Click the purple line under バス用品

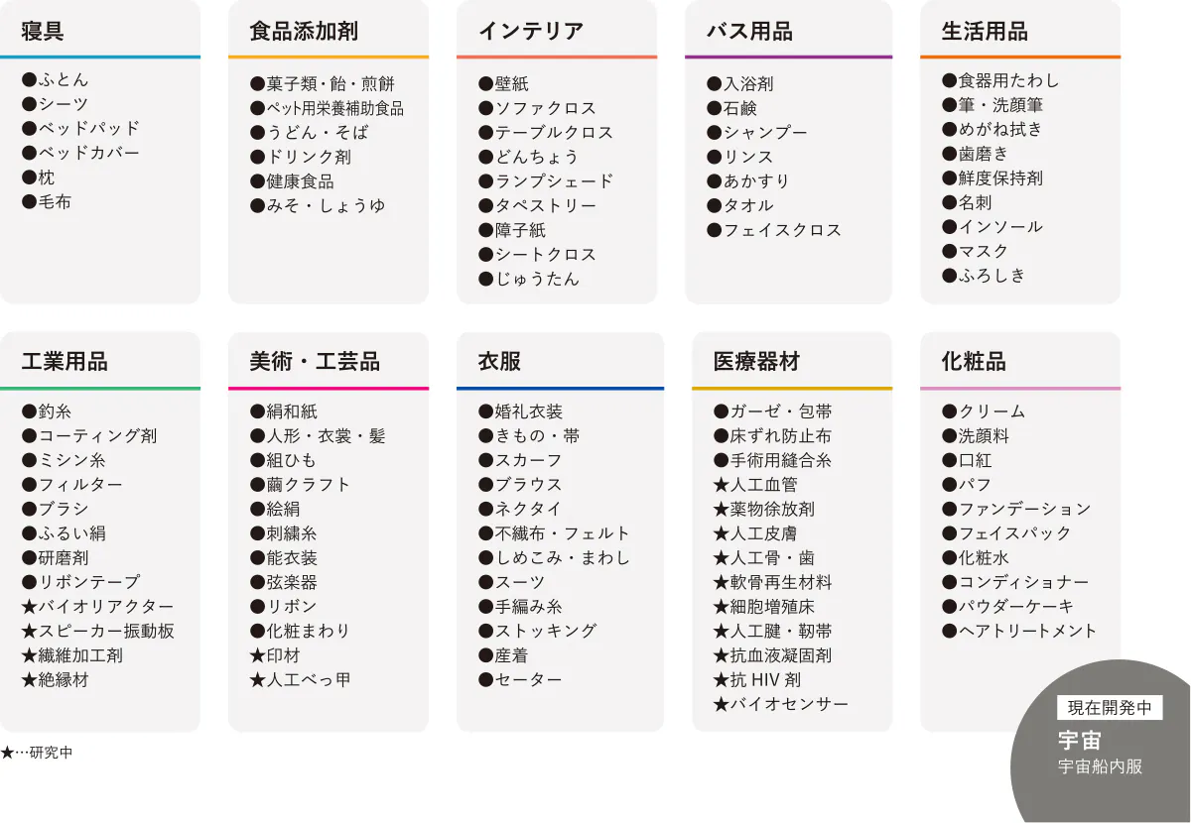(788, 58)
